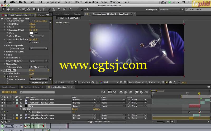The image size is (211, 131).
Task: Select the Eraser tool
Action: [x=58, y=9]
